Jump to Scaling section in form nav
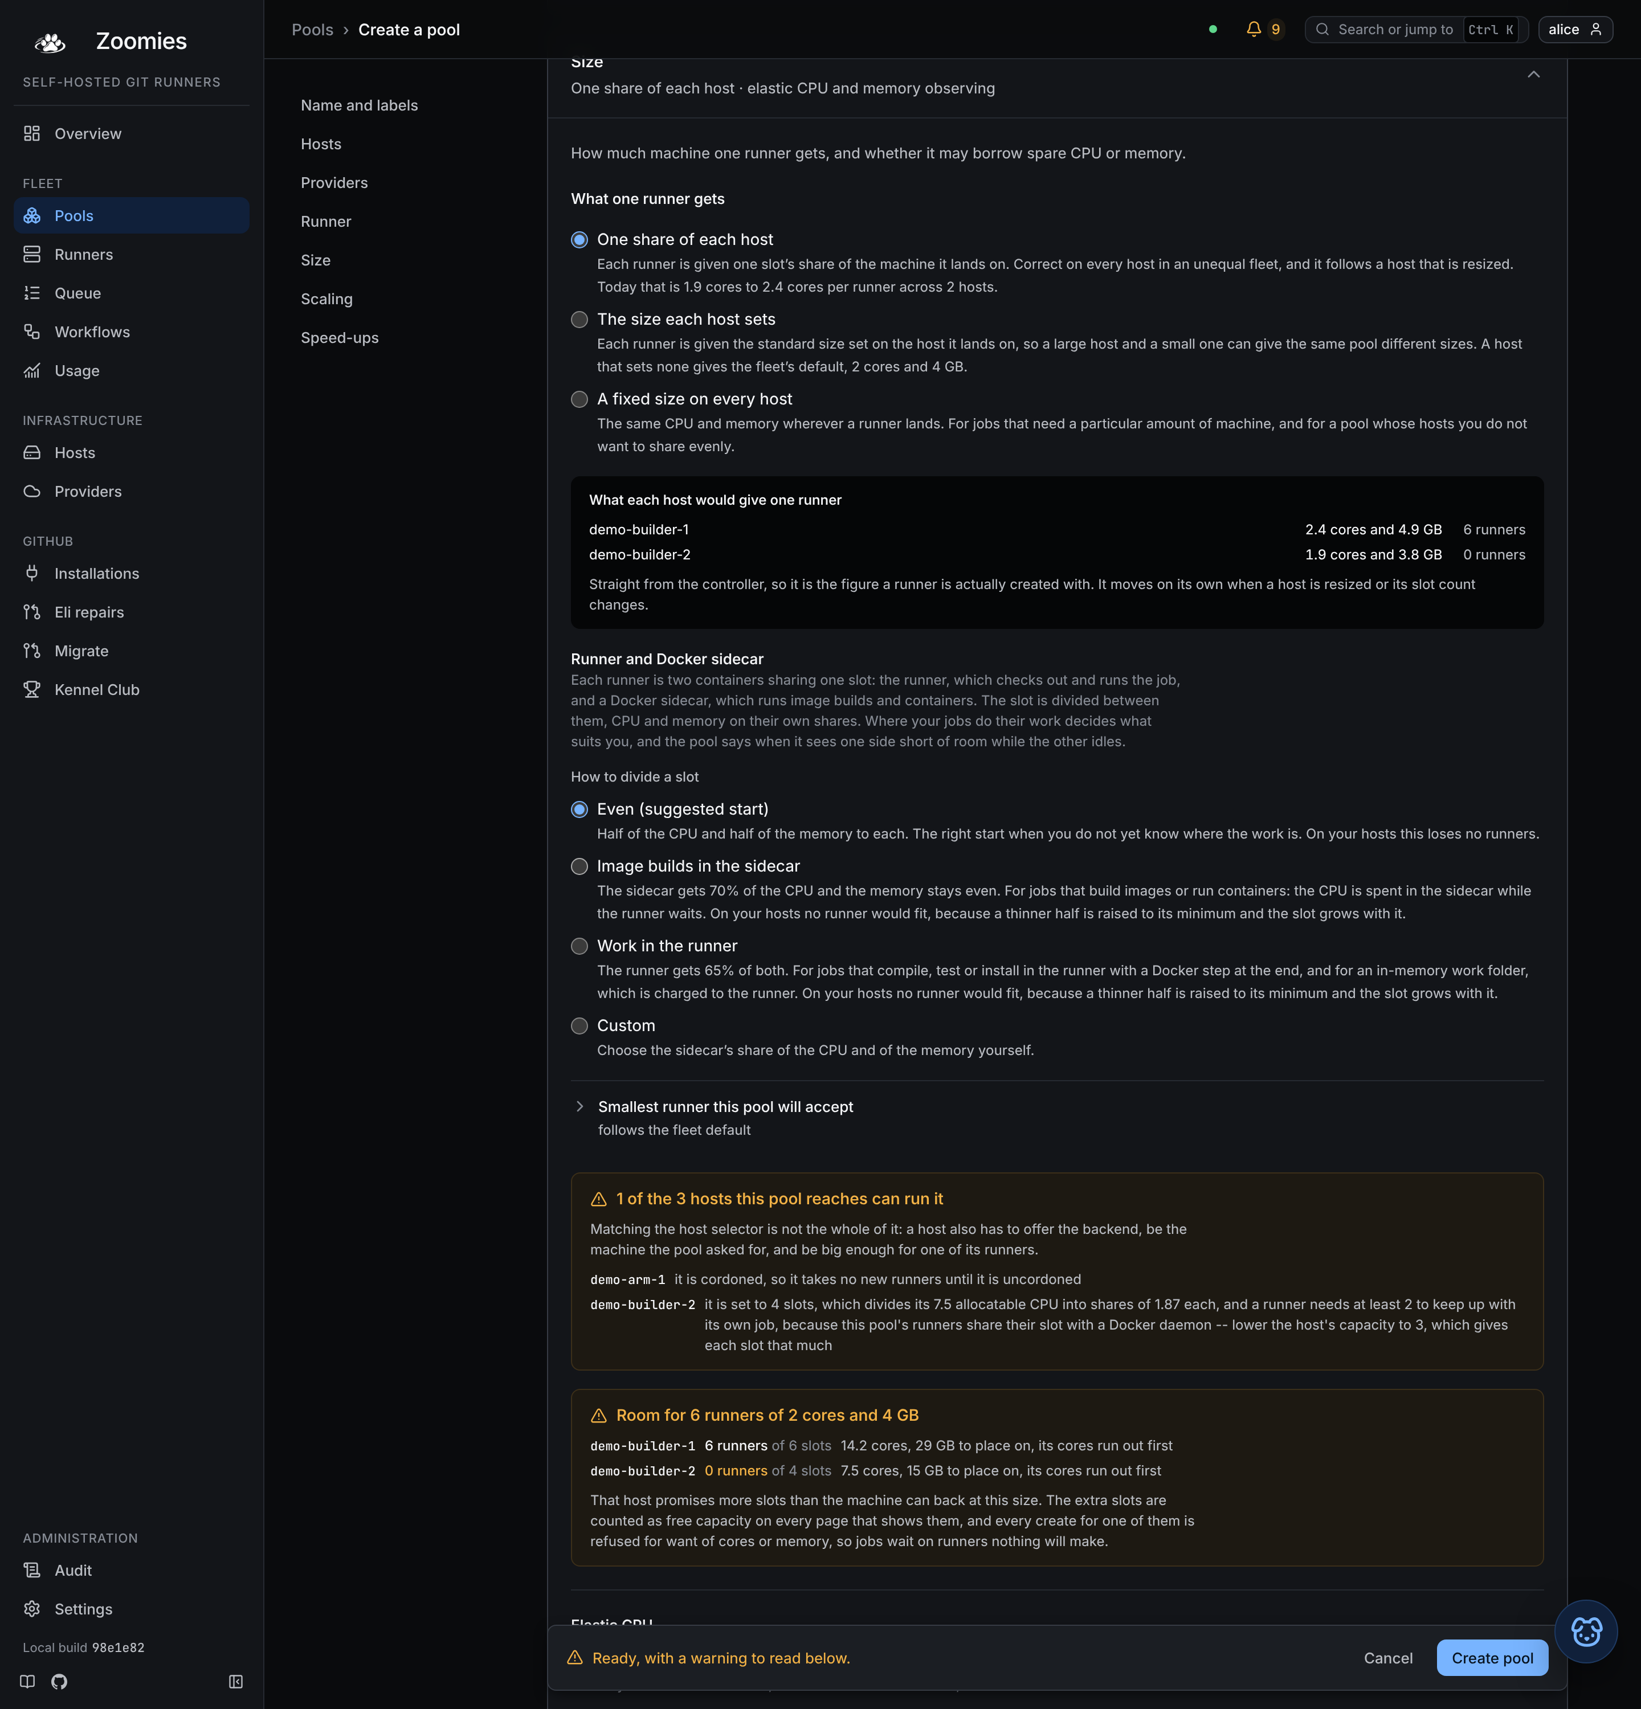 (327, 299)
